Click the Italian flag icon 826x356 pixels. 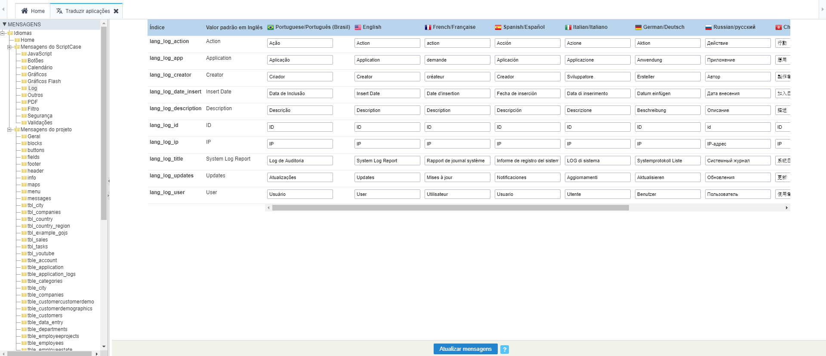[568, 27]
